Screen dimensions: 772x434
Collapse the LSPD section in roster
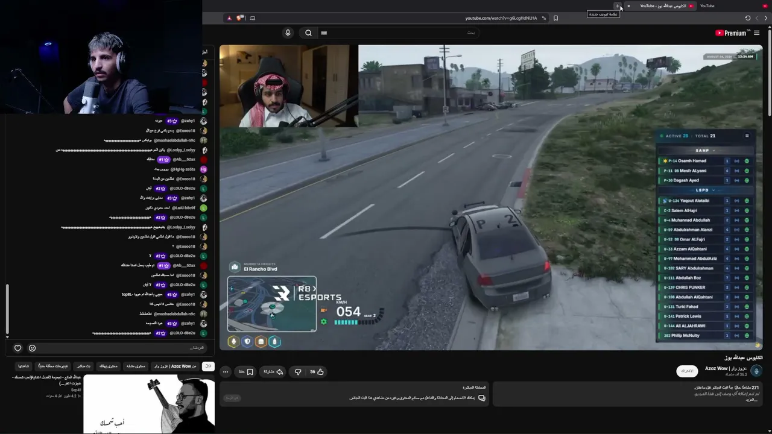point(704,190)
